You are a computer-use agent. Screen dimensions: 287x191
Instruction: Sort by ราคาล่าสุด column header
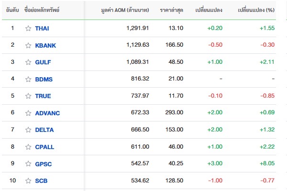click(x=170, y=10)
